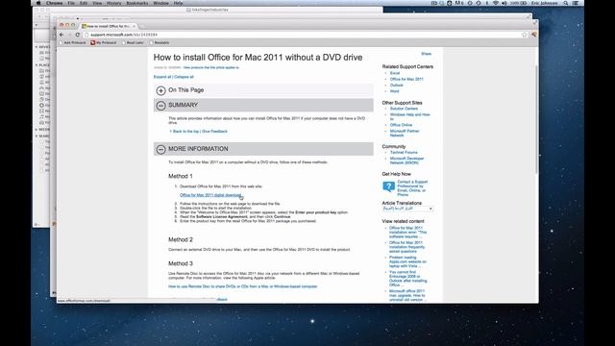Click Contact a Support Professional link
This screenshot has width=615, height=346.
coord(412,188)
